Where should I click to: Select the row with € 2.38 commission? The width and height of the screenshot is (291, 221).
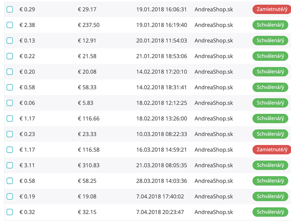[x=10, y=25]
